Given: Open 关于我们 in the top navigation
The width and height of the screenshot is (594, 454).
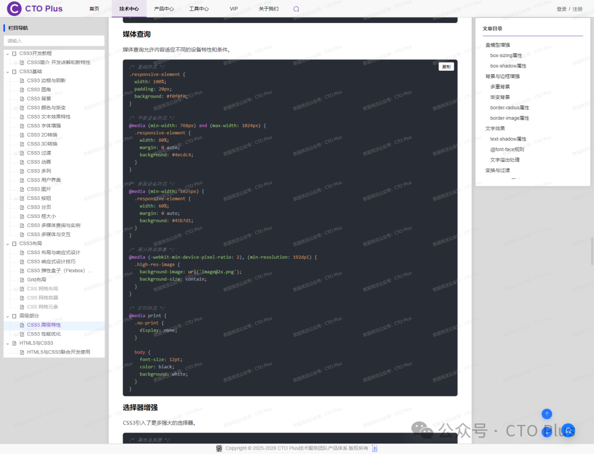Looking at the screenshot, I should (268, 9).
